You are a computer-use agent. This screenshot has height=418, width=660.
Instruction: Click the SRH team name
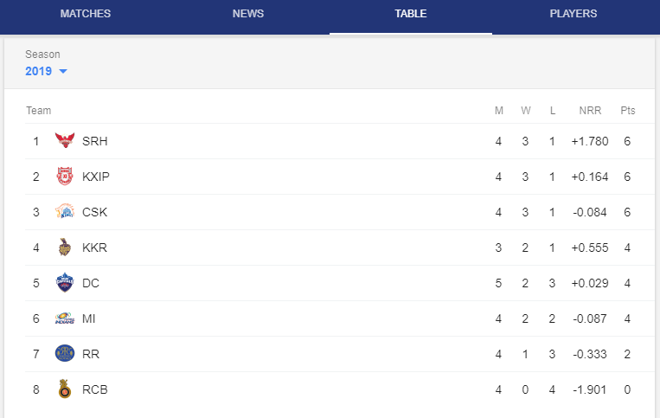pyautogui.click(x=94, y=141)
